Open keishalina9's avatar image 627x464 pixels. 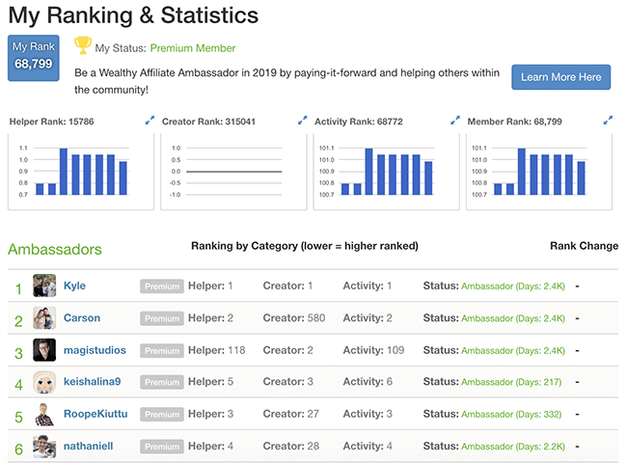pyautogui.click(x=44, y=382)
